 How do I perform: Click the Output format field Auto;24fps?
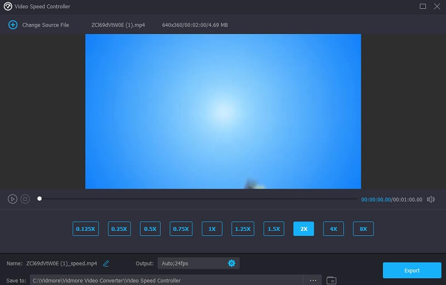pos(198,263)
